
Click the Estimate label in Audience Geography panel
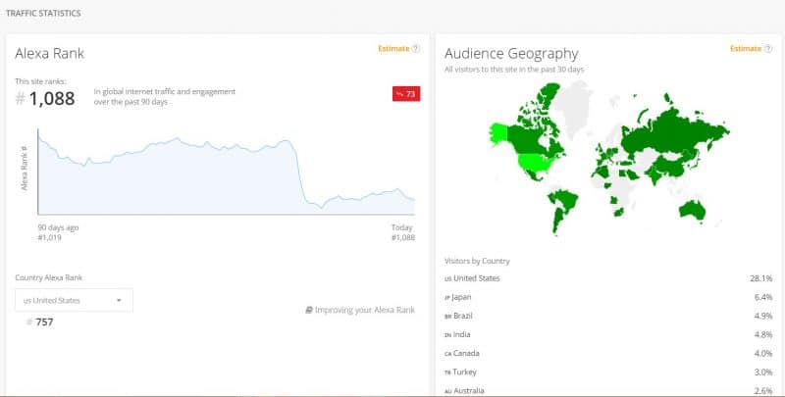click(x=746, y=48)
